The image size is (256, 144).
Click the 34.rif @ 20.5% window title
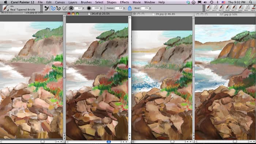click(x=100, y=14)
